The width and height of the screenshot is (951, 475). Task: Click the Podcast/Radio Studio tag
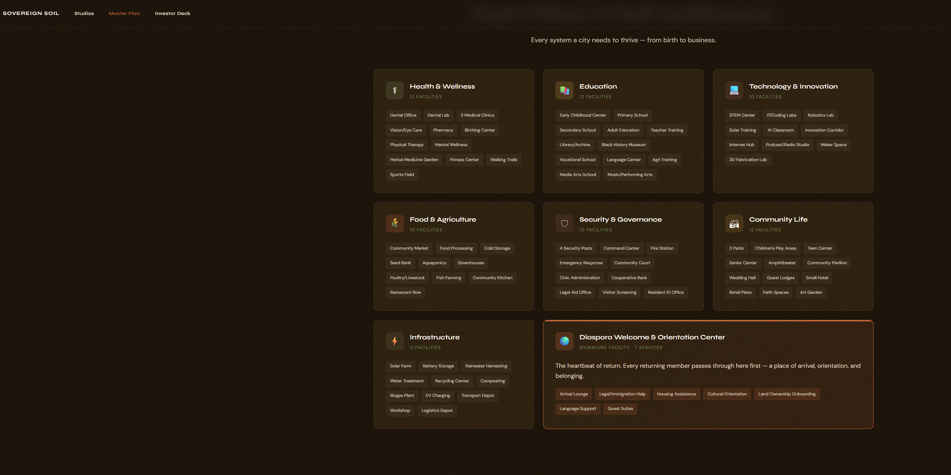click(787, 145)
